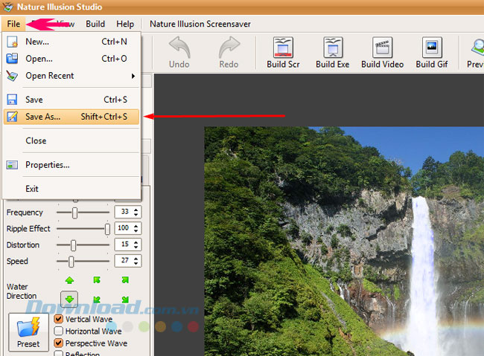484x356 pixels.
Task: Click the Undo arrow icon
Action: pyautogui.click(x=179, y=48)
